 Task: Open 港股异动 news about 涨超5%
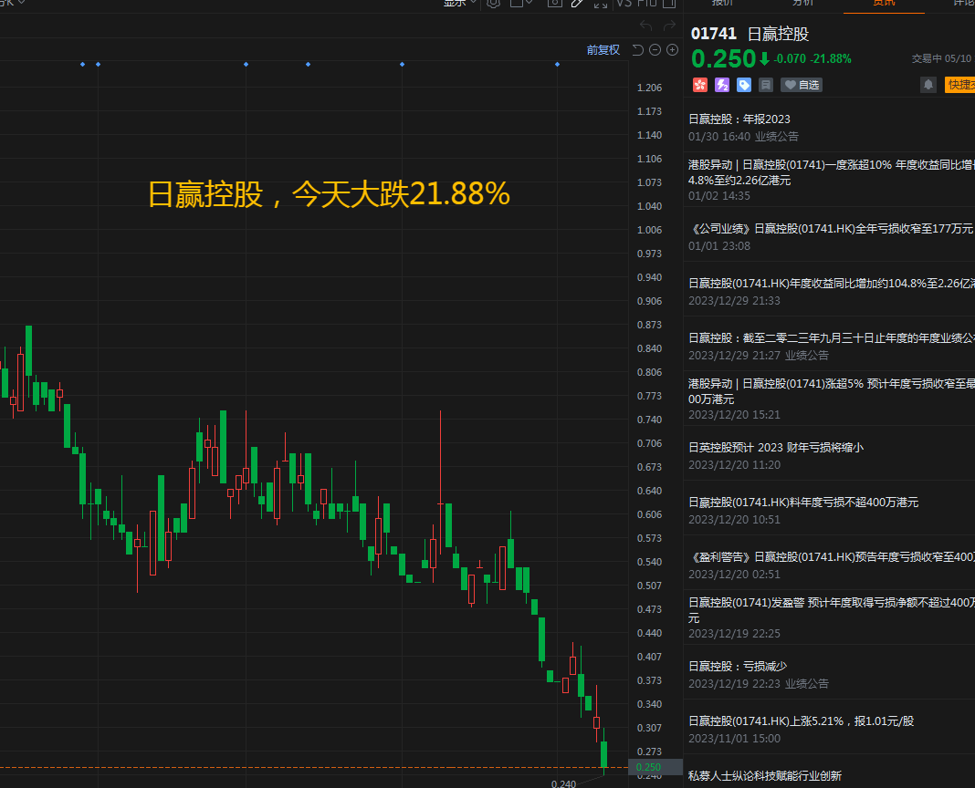coord(830,399)
